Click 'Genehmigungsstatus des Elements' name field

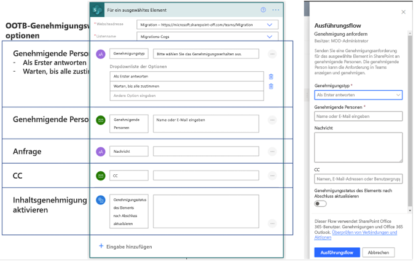[x=129, y=212]
